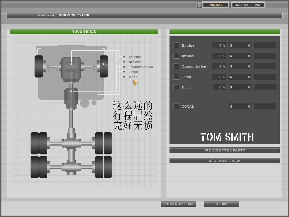Click the Engine label bullet in diagram
The image size is (289, 217).
point(124,57)
